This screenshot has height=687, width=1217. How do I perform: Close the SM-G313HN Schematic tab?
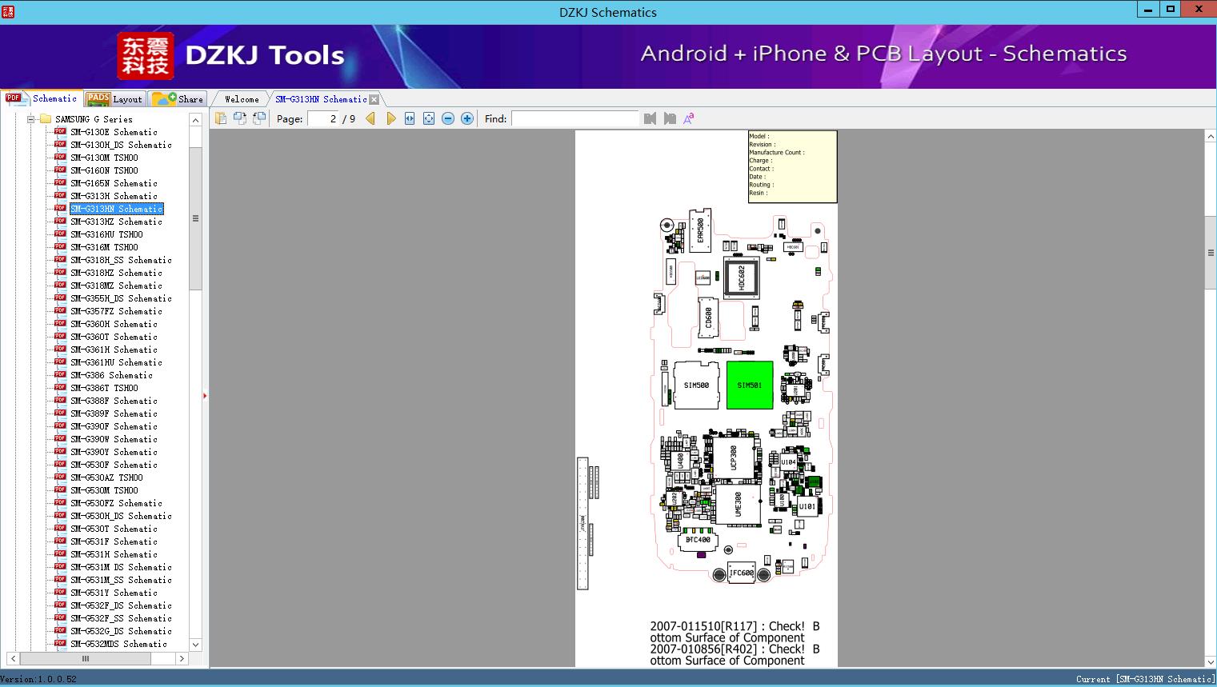click(x=374, y=100)
